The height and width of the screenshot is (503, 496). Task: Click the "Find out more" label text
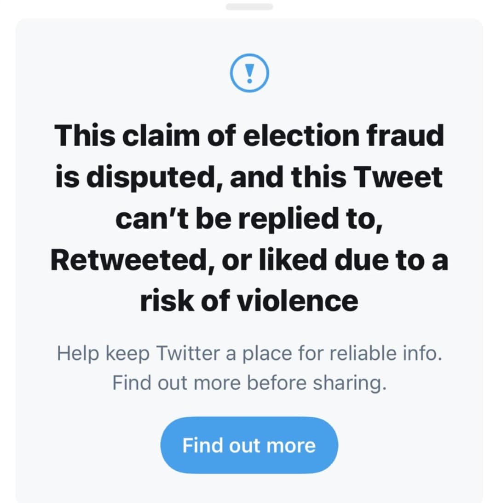point(249,445)
